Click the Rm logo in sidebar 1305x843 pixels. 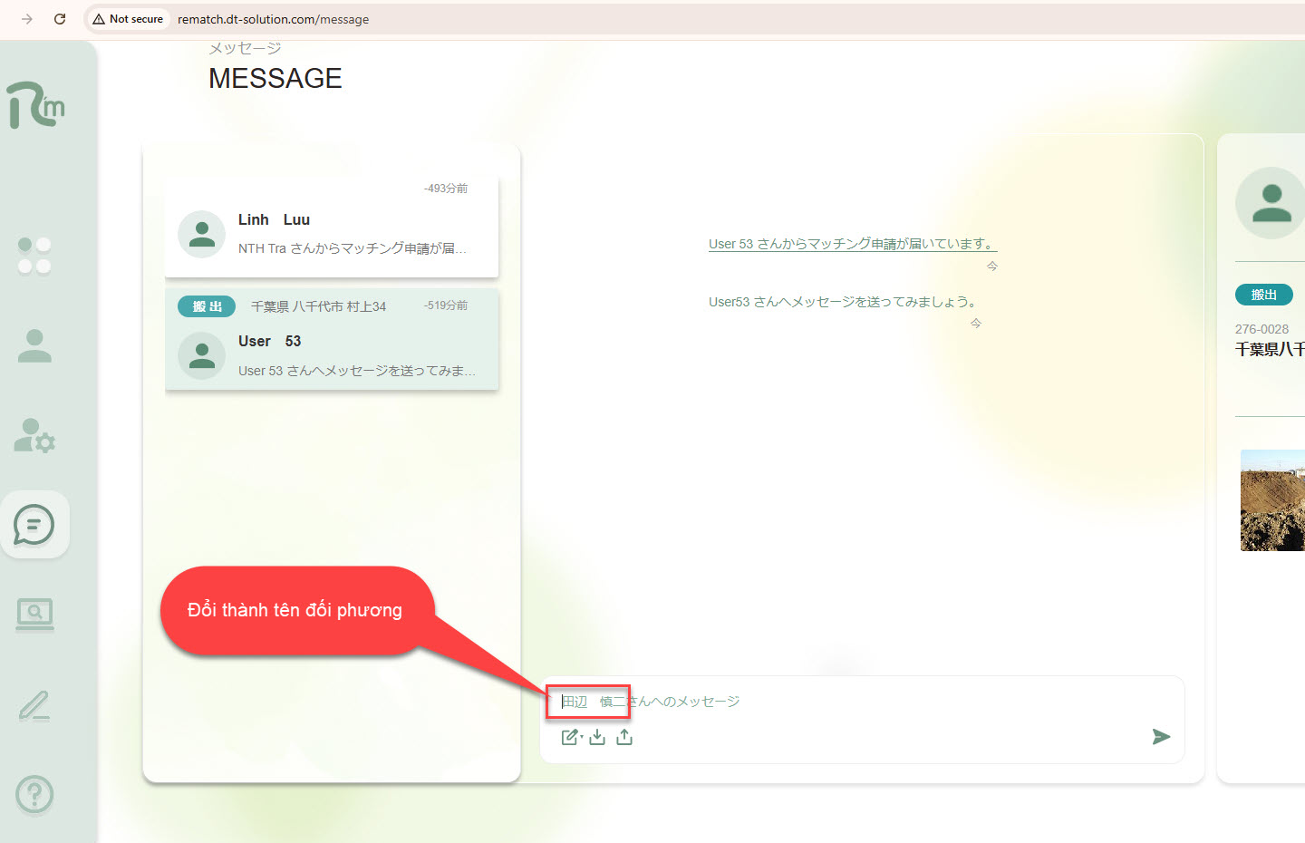pyautogui.click(x=36, y=106)
